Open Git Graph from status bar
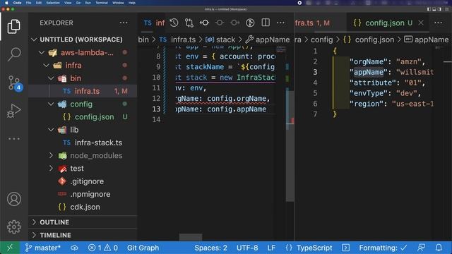The height and width of the screenshot is (254, 452). point(143,248)
